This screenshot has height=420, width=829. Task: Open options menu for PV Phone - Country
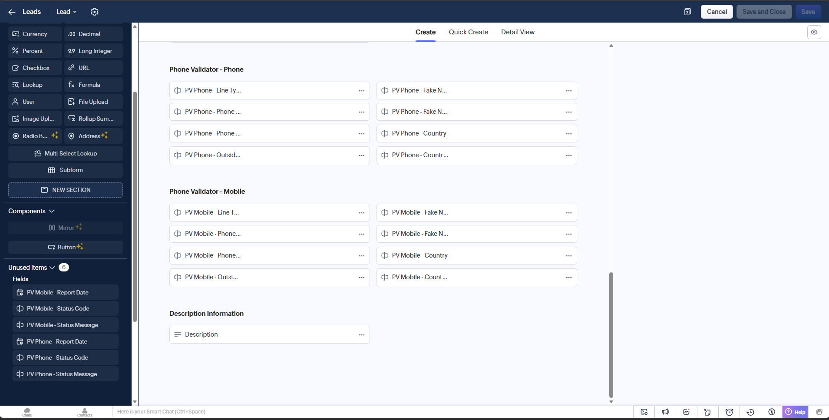click(x=568, y=134)
